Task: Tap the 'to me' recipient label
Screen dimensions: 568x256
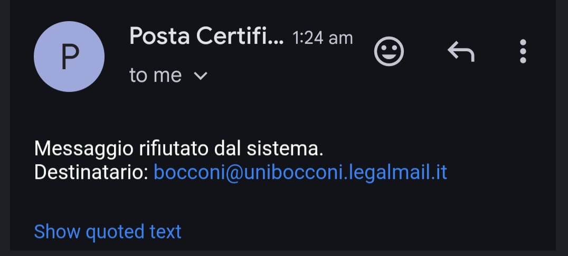Action: (x=155, y=75)
